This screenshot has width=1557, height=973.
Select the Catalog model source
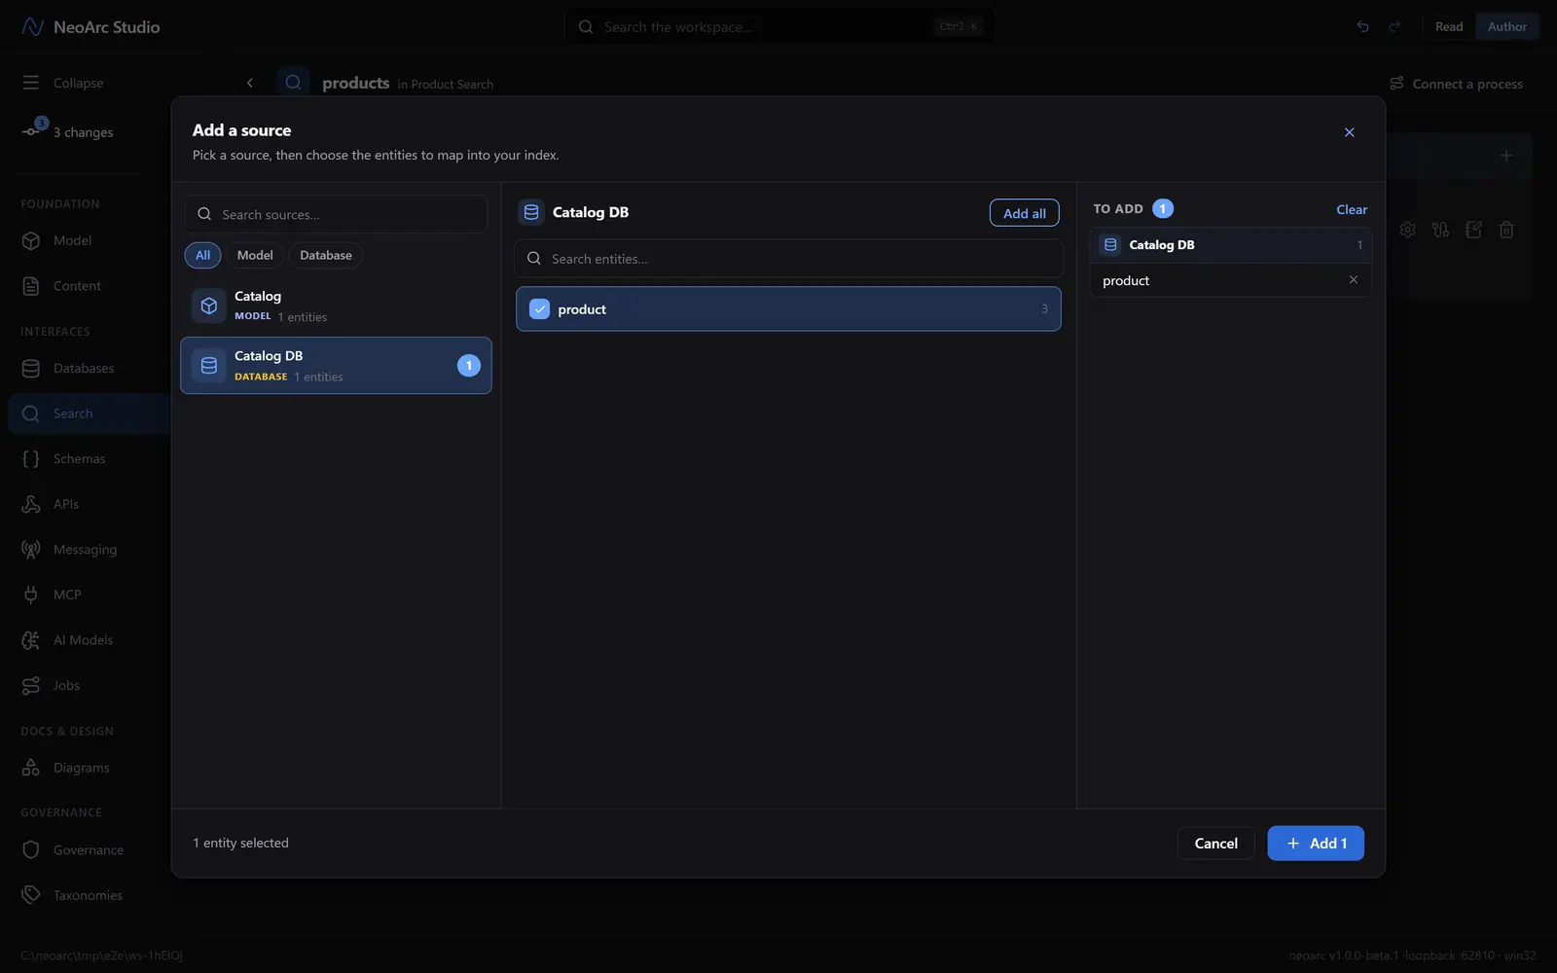(x=336, y=306)
